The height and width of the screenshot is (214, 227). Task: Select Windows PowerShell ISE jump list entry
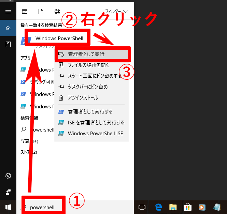[91, 134]
